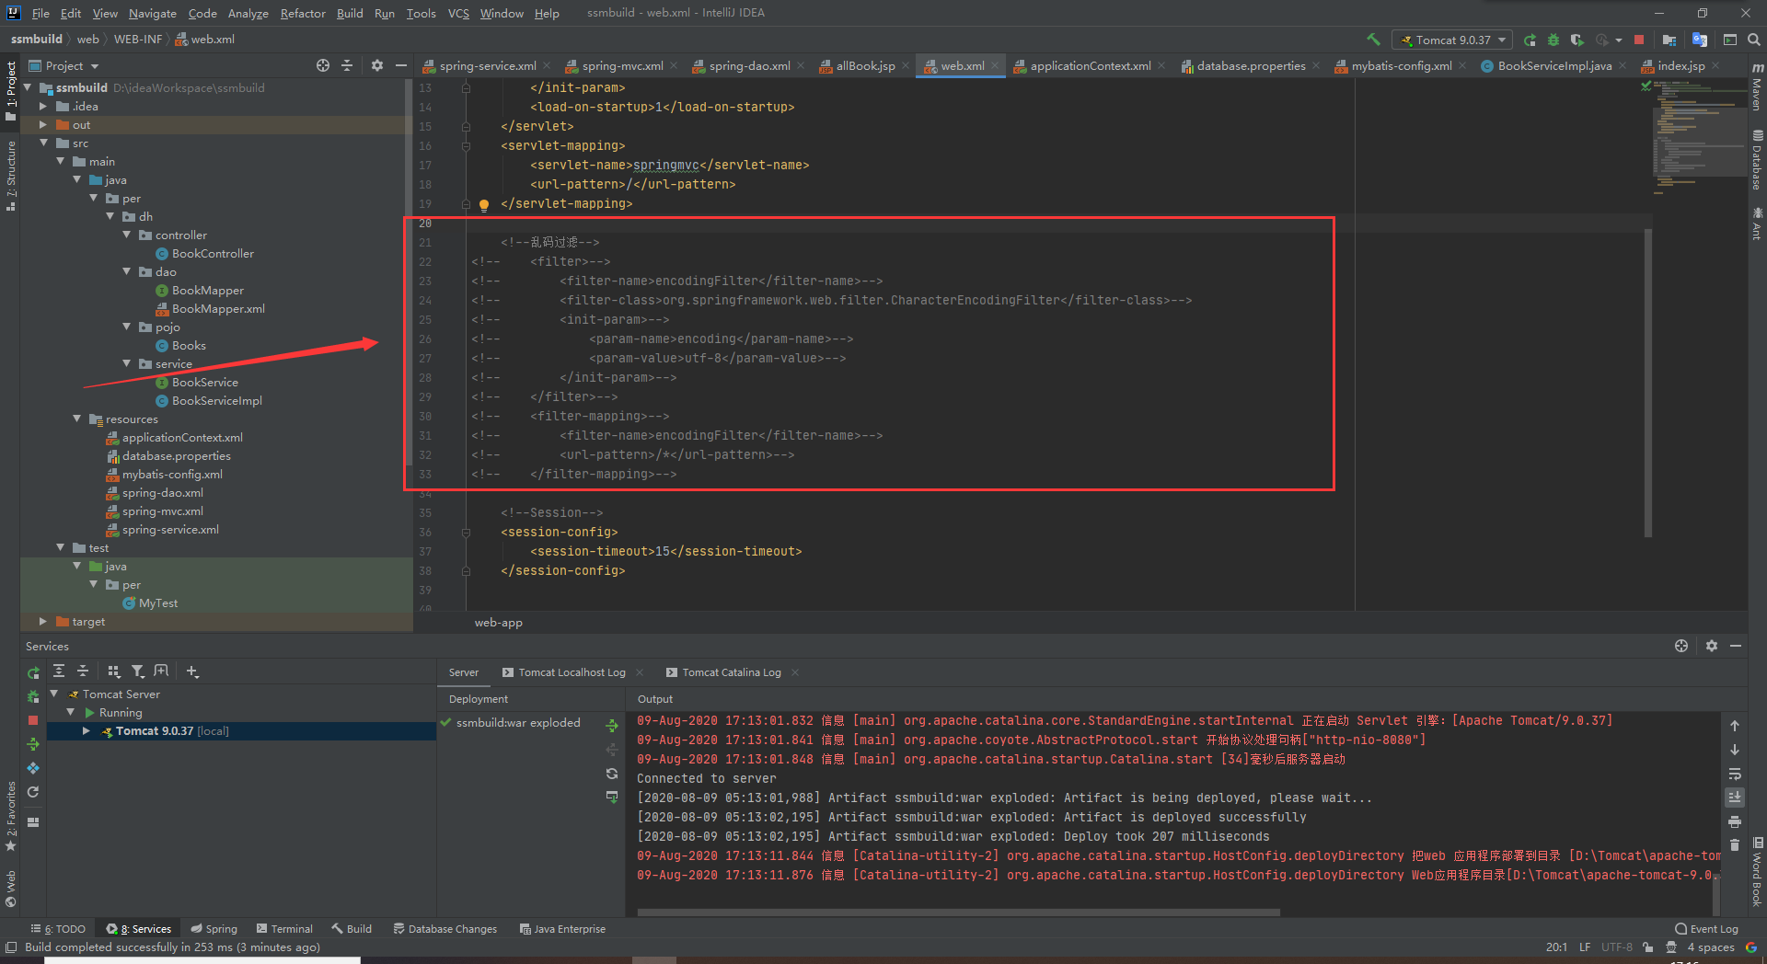Screen dimensions: 1767x964
Task: Stop the running Tomcat server
Action: (1639, 39)
